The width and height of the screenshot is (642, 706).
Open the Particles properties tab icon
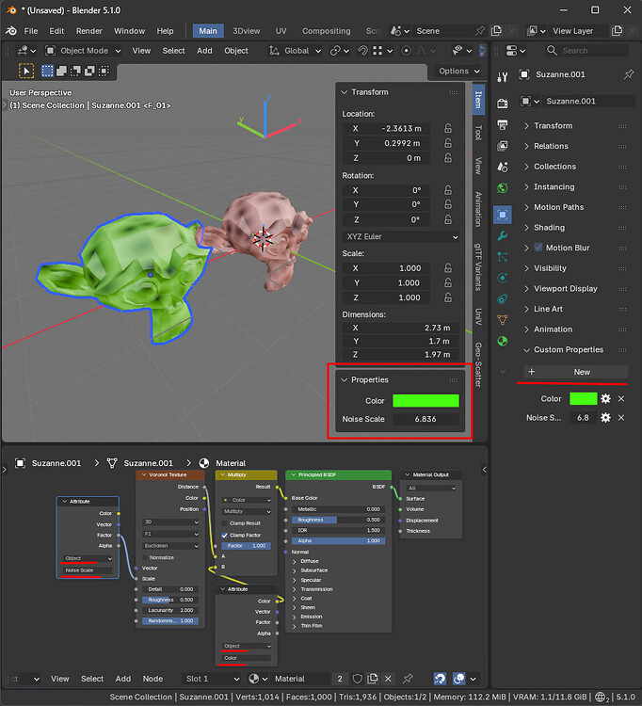point(503,257)
